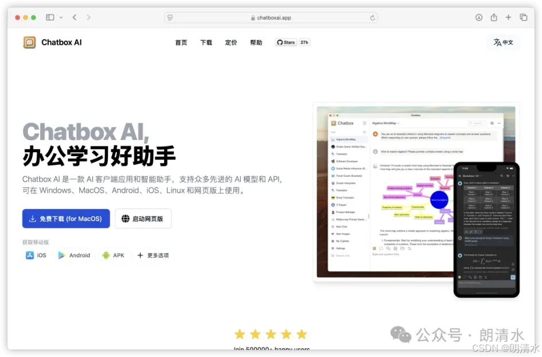Click the Safari share icon

pyautogui.click(x=494, y=17)
